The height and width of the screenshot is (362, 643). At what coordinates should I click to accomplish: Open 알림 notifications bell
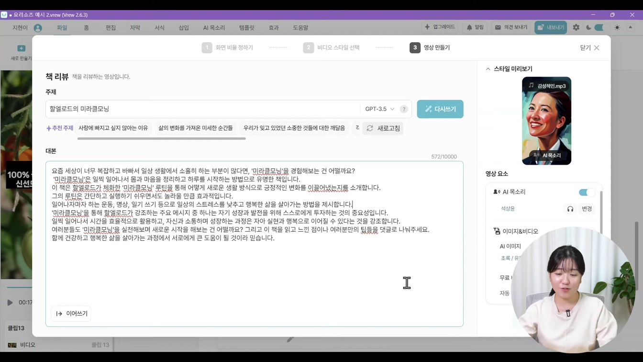(475, 28)
